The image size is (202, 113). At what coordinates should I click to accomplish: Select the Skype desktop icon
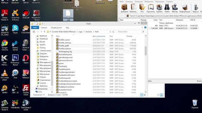pos(15,29)
